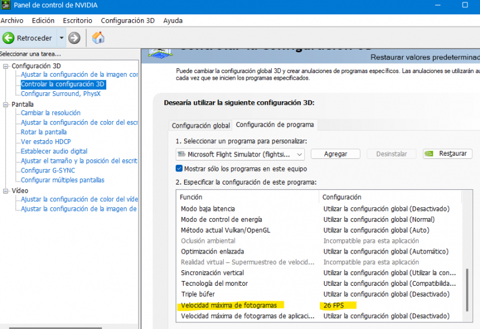Click the Agregar button

(x=335, y=154)
